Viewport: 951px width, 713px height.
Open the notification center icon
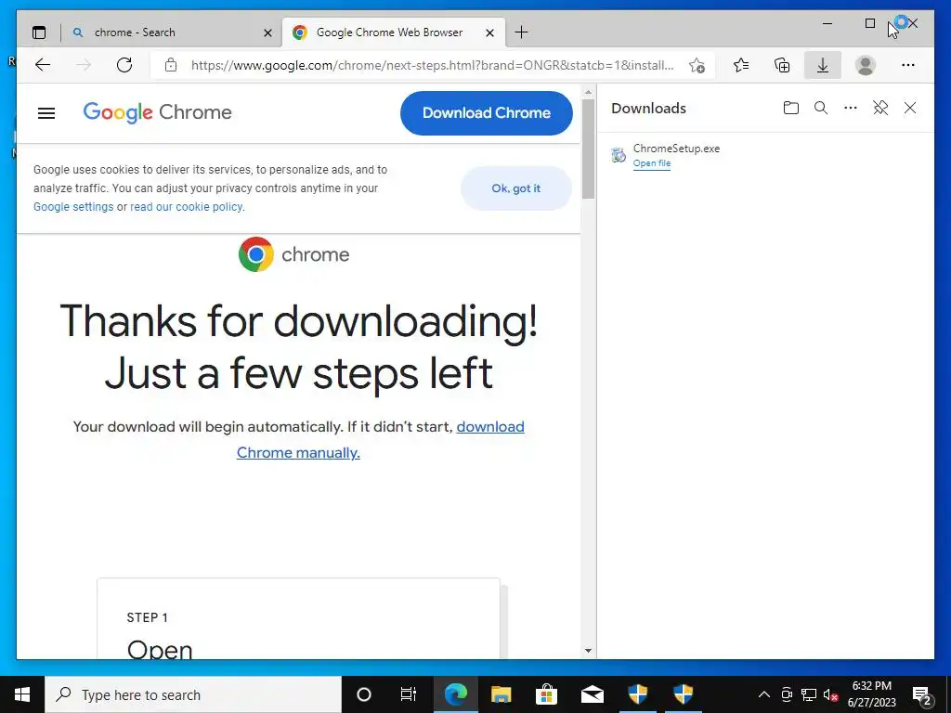(x=922, y=695)
